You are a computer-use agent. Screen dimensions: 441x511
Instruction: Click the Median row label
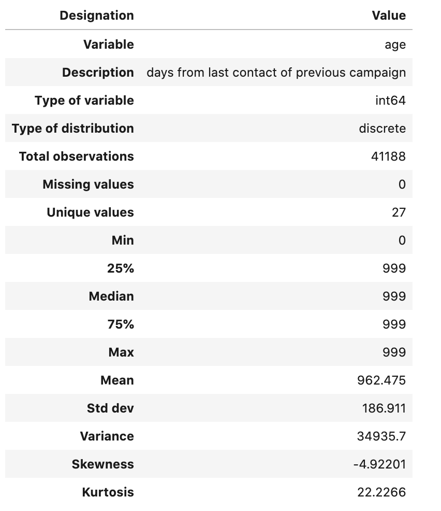click(111, 296)
